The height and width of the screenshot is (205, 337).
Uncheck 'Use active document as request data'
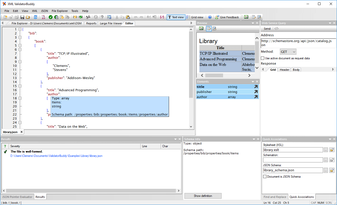(263, 58)
